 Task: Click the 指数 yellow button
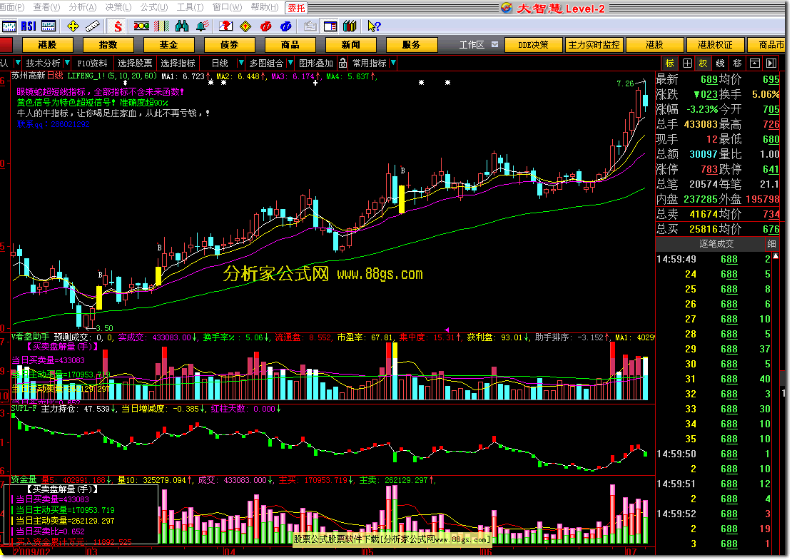coord(108,45)
